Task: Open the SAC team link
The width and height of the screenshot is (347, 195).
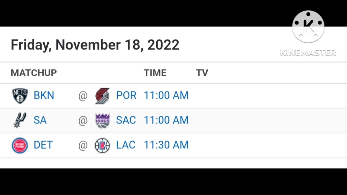Action: (126, 120)
